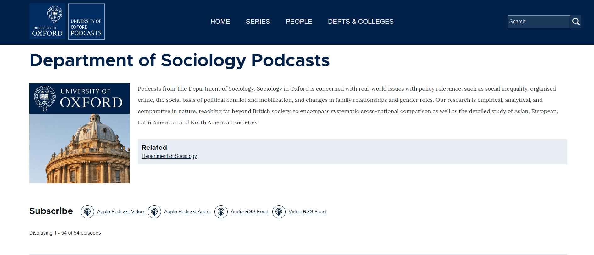The image size is (594, 255).
Task: Click the search magnifying glass icon
Action: pyautogui.click(x=576, y=22)
